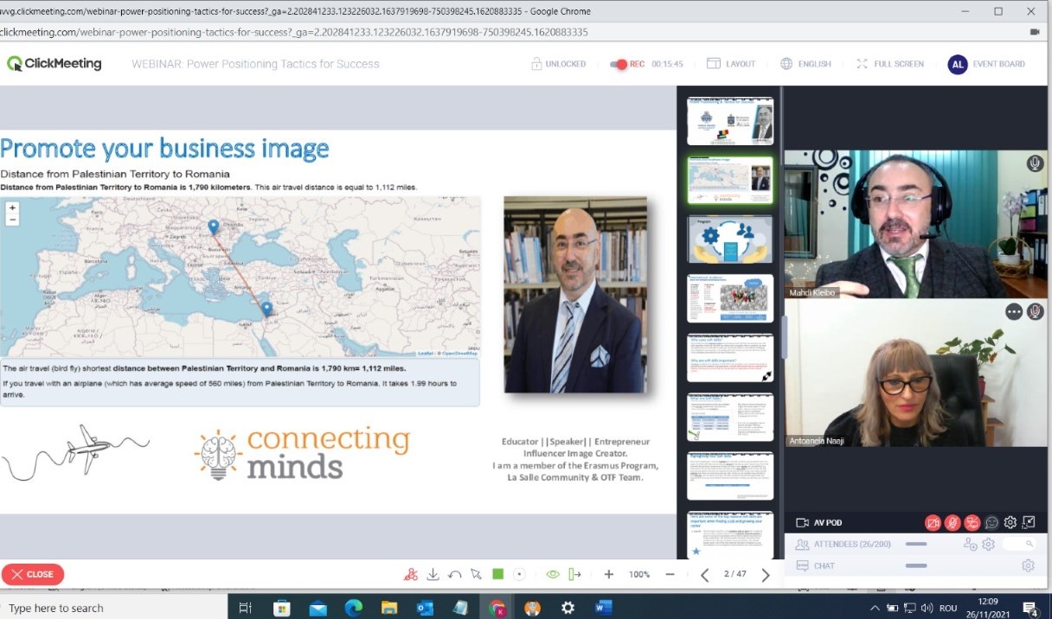
Task: Open the LAYOUT menu
Action: tap(731, 64)
